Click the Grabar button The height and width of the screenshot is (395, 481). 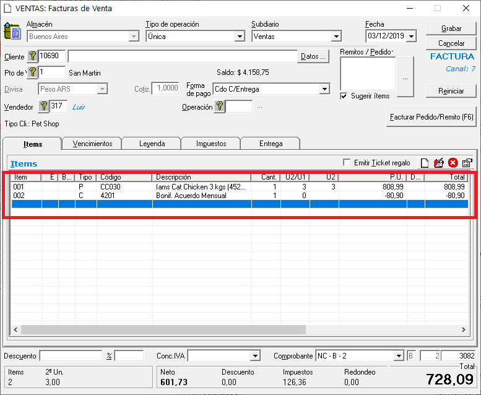451,29
